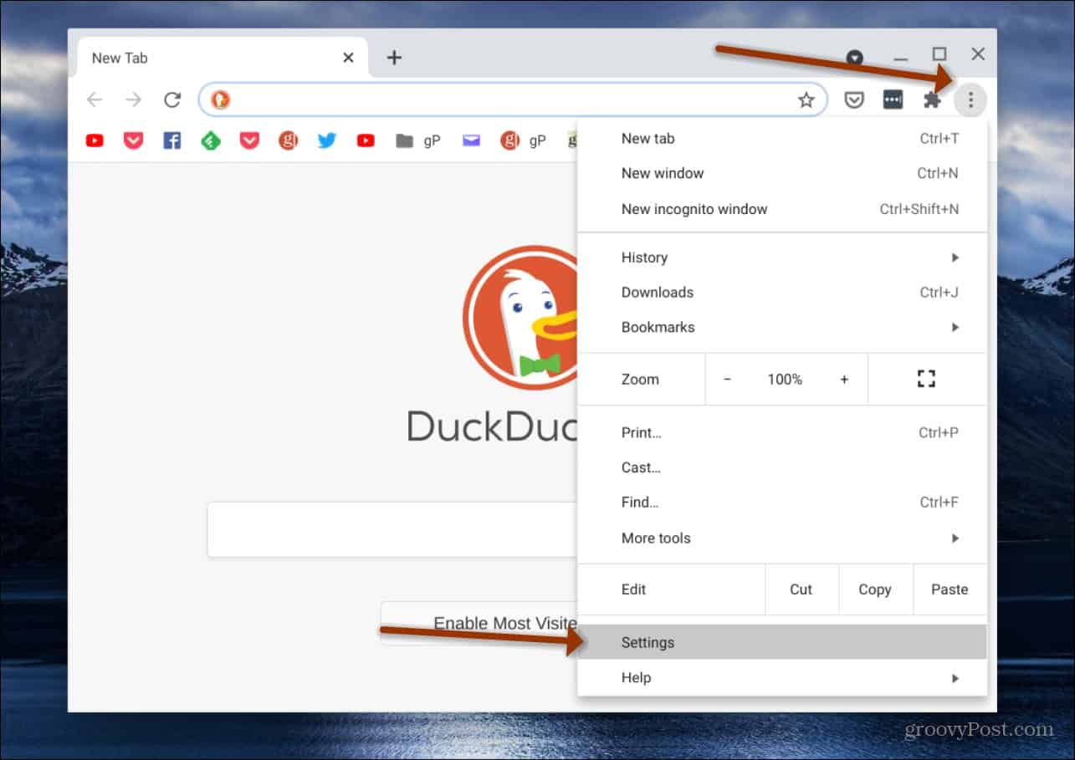Open the YouTube bookmark right of Twitter
This screenshot has width=1075, height=760.
click(366, 140)
